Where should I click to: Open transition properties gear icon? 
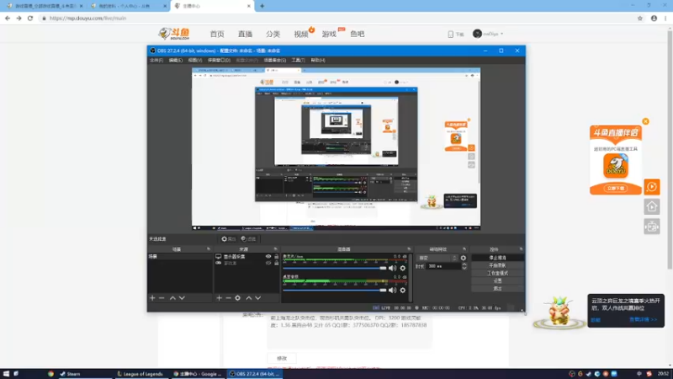[464, 258]
